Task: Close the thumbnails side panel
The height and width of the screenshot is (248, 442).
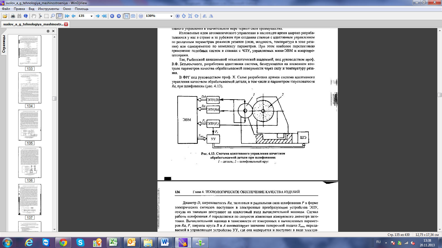Action: pos(53,31)
